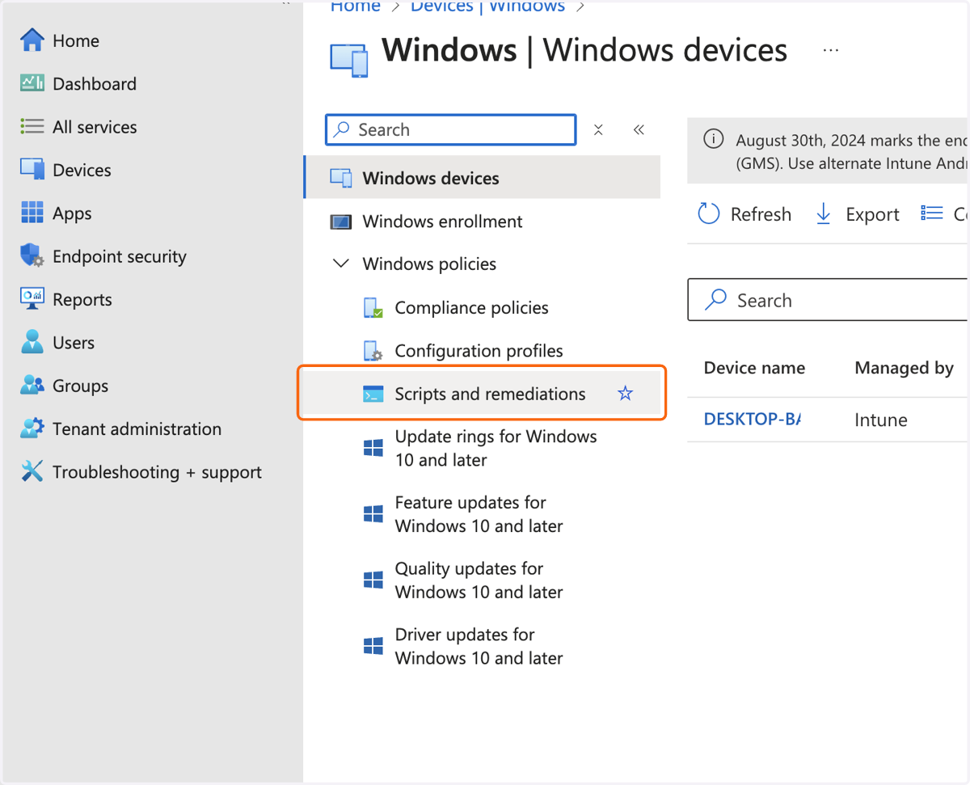Click the Apps grid icon

[32, 213]
